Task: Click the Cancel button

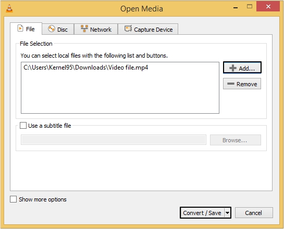Action: [x=254, y=213]
